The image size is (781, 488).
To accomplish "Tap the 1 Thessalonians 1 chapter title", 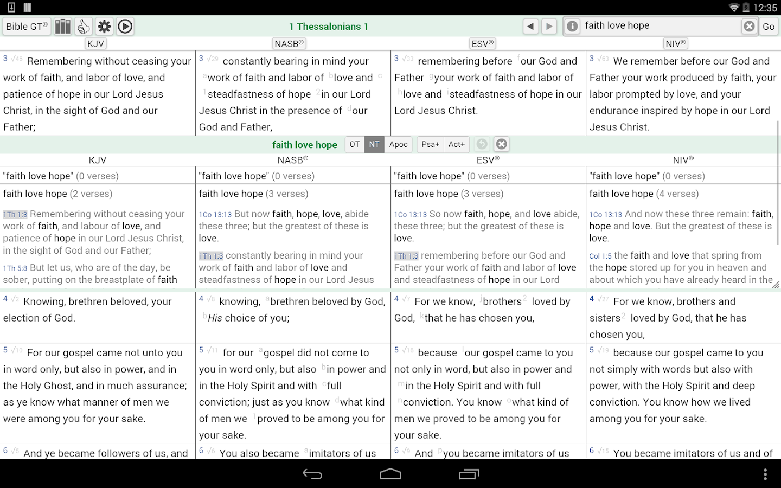I will pos(328,26).
